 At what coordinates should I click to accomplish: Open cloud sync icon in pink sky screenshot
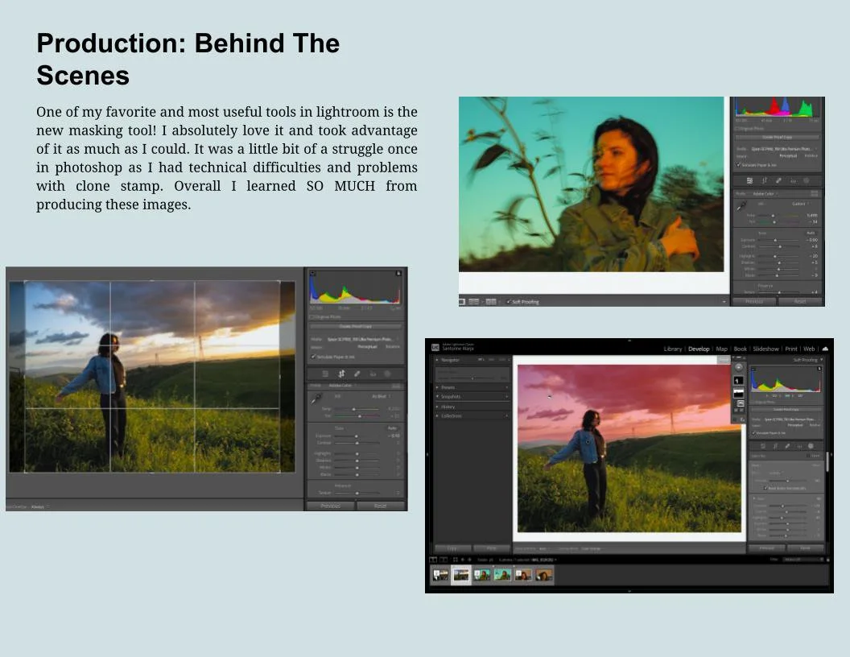[825, 349]
